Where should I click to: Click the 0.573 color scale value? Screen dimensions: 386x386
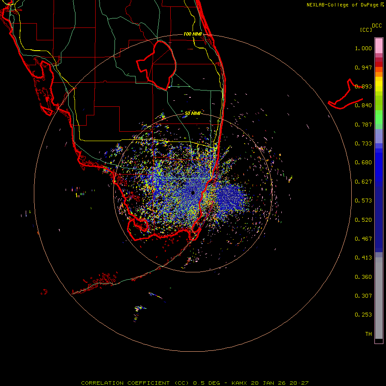pos(363,201)
